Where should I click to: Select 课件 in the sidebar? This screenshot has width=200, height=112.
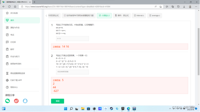[x=22, y=20]
